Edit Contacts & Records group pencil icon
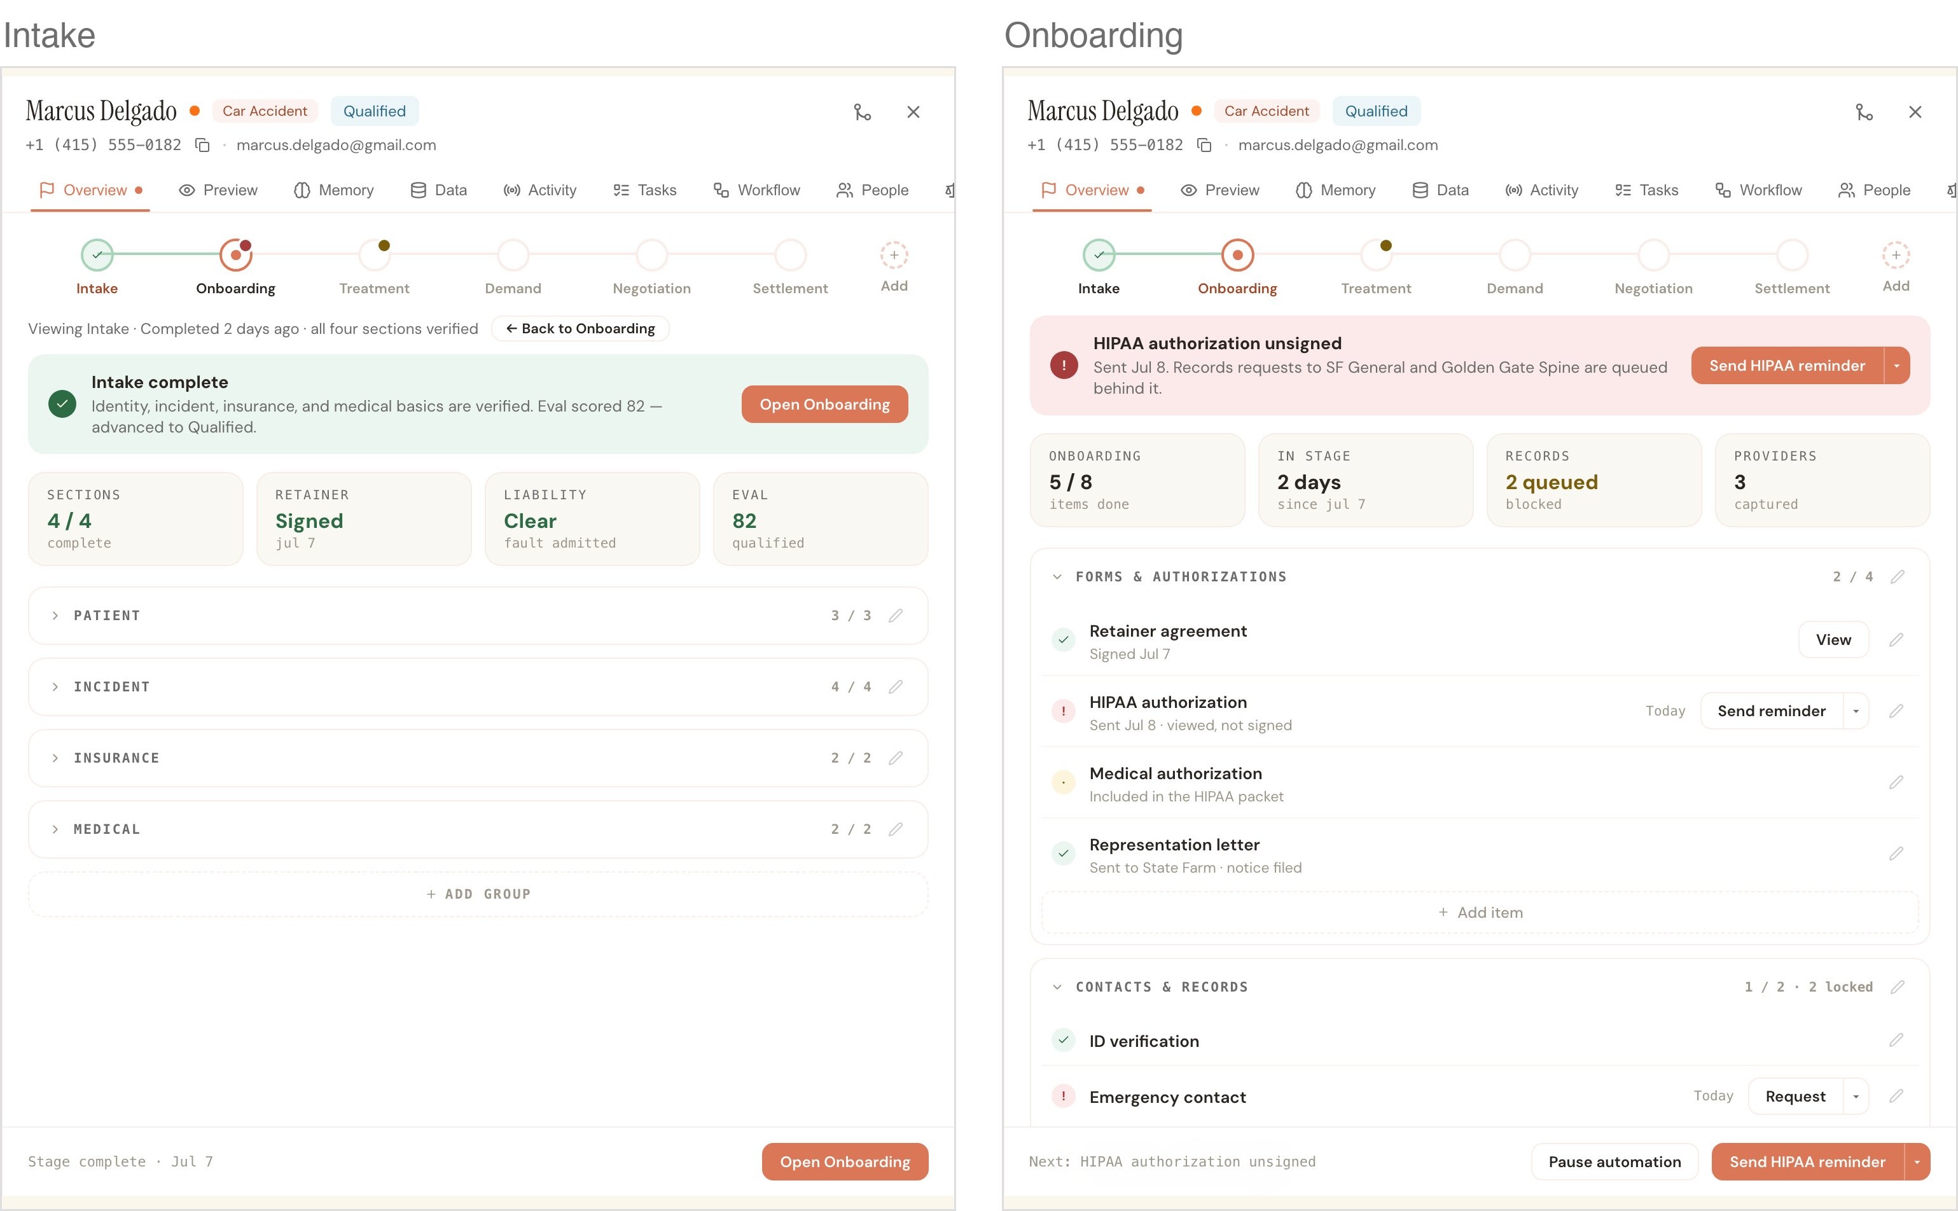This screenshot has width=1958, height=1211. point(1897,986)
